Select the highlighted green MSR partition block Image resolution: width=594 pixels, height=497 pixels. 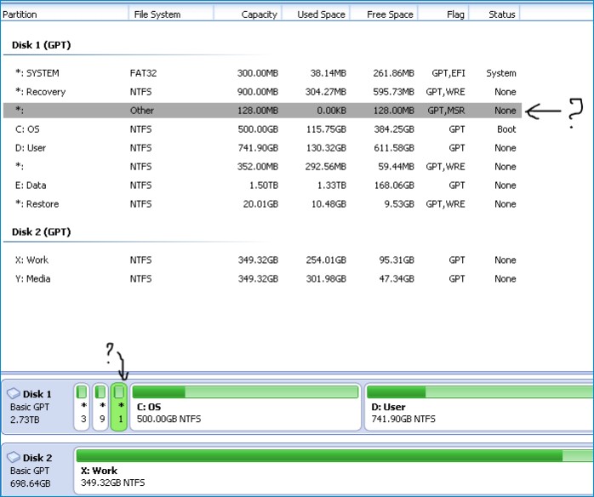click(x=119, y=407)
